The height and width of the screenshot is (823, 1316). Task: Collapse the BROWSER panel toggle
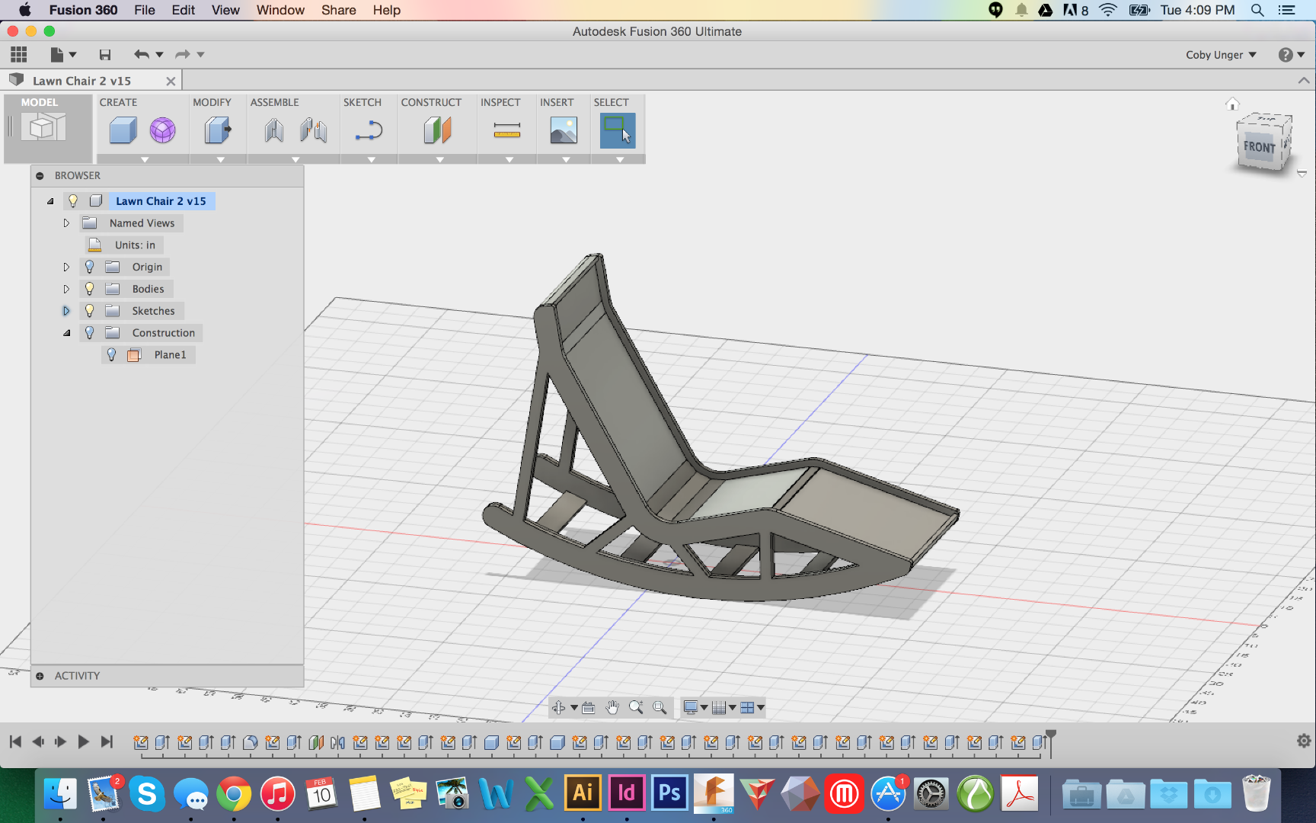pos(40,175)
